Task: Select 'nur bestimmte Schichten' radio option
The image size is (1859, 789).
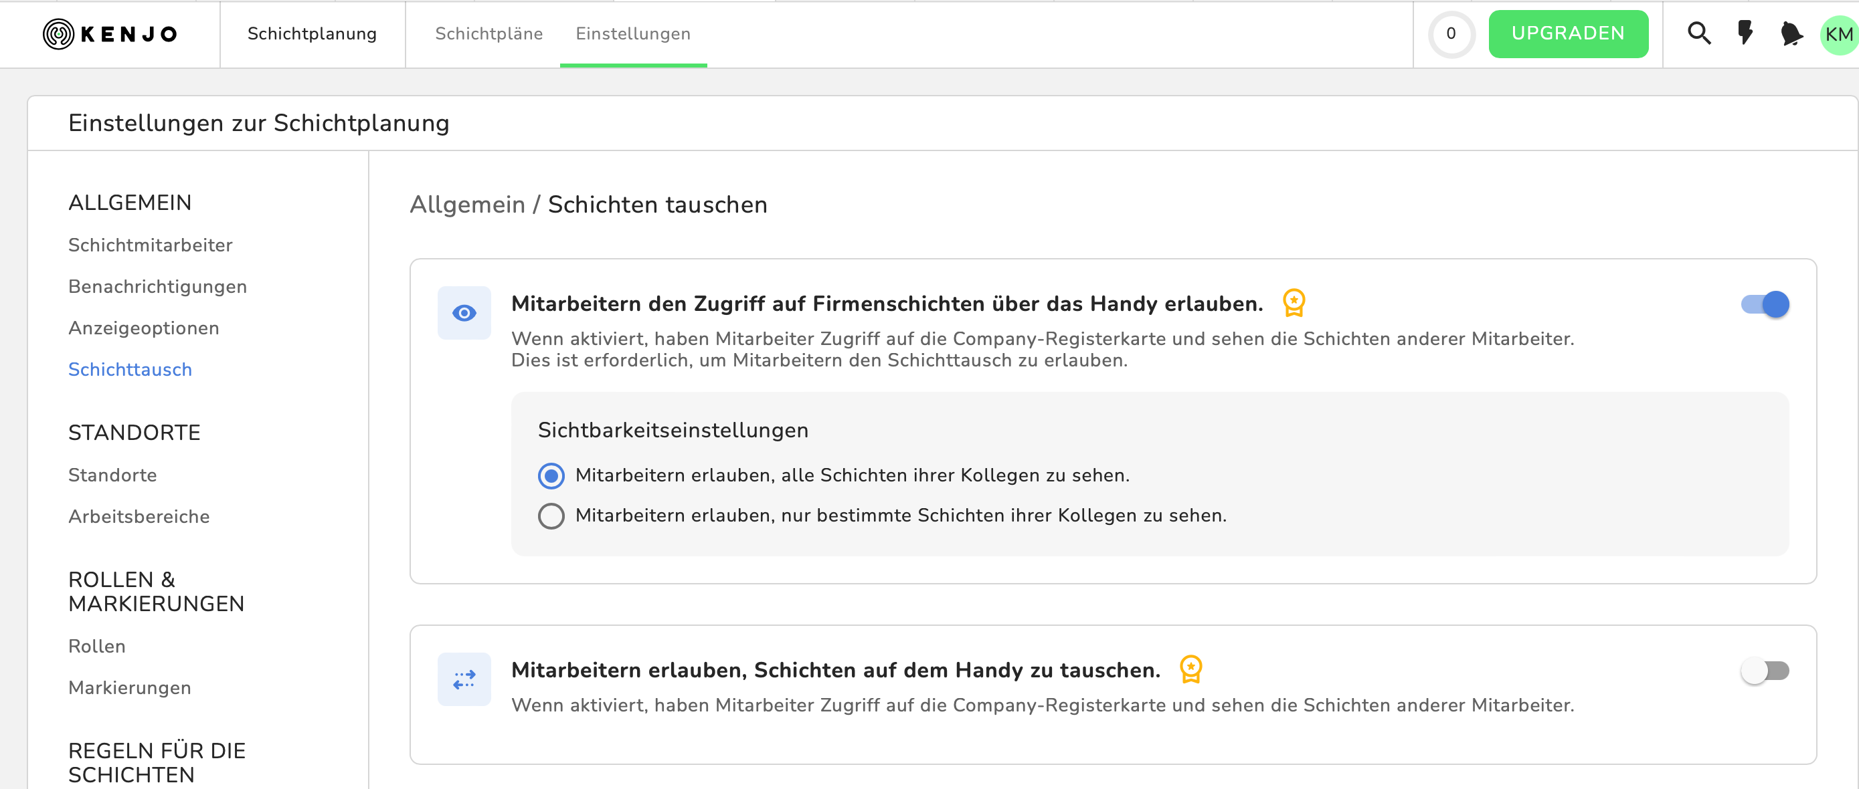Action: pyautogui.click(x=551, y=516)
